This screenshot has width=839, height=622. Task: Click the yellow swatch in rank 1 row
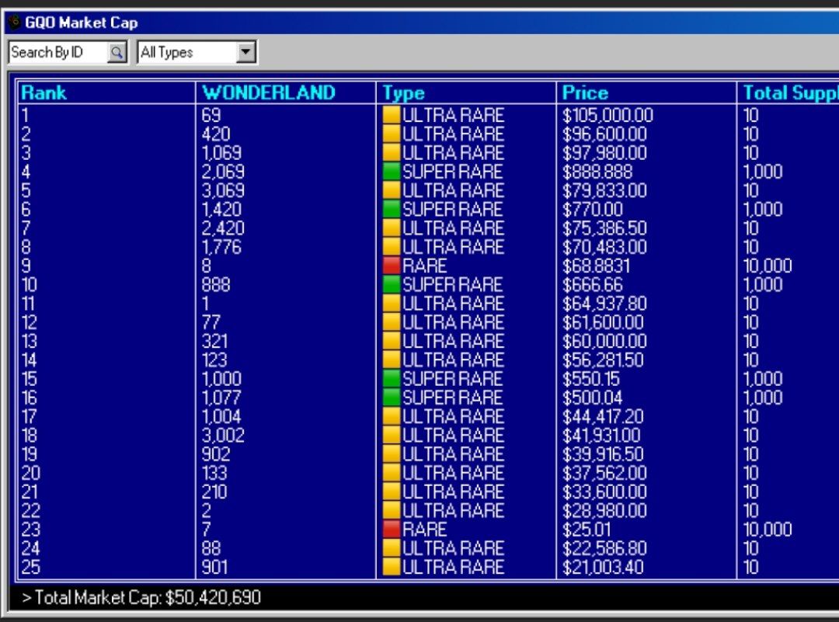point(392,115)
